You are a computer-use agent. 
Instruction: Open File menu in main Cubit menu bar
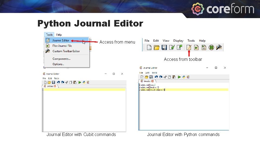tap(147, 41)
